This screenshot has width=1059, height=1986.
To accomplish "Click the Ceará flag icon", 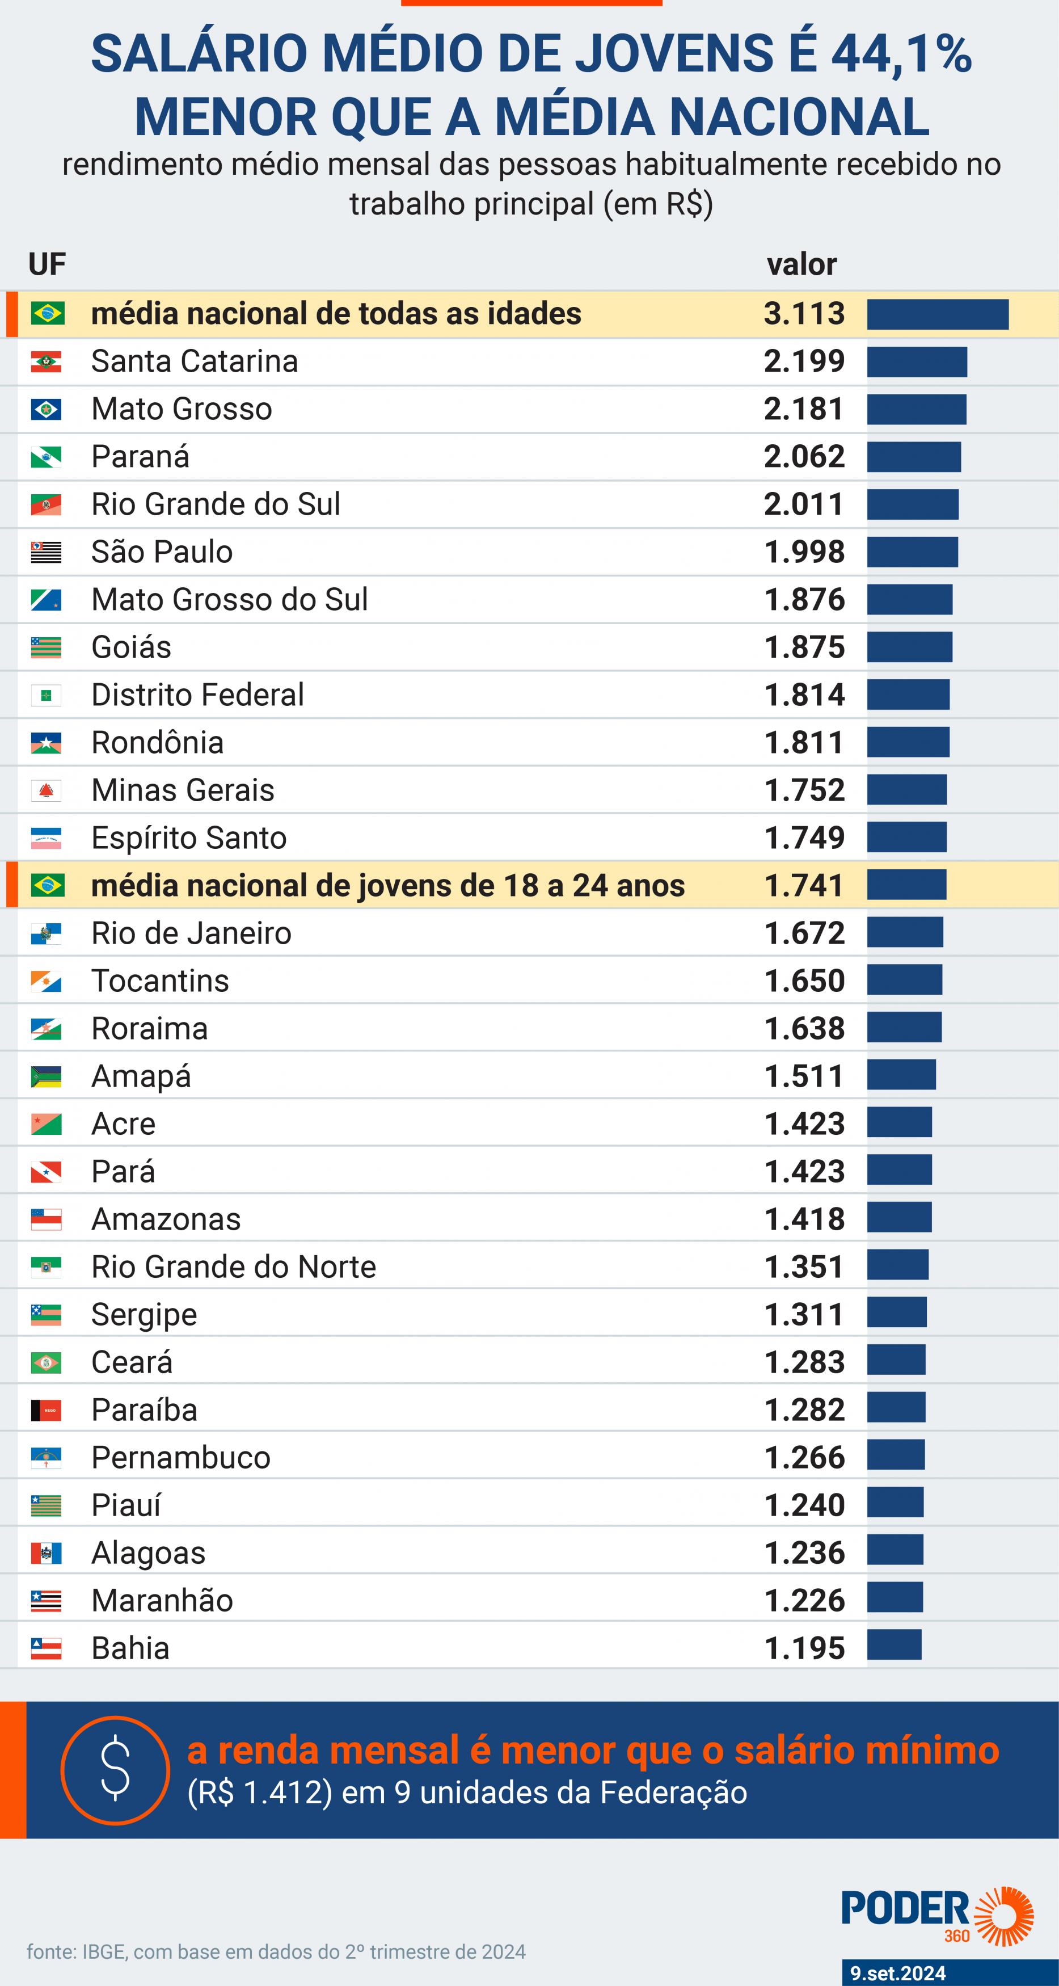I will pyautogui.click(x=47, y=1362).
